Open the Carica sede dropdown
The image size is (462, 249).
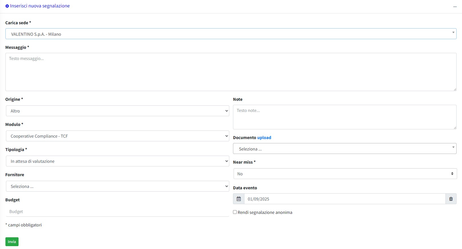(x=231, y=34)
